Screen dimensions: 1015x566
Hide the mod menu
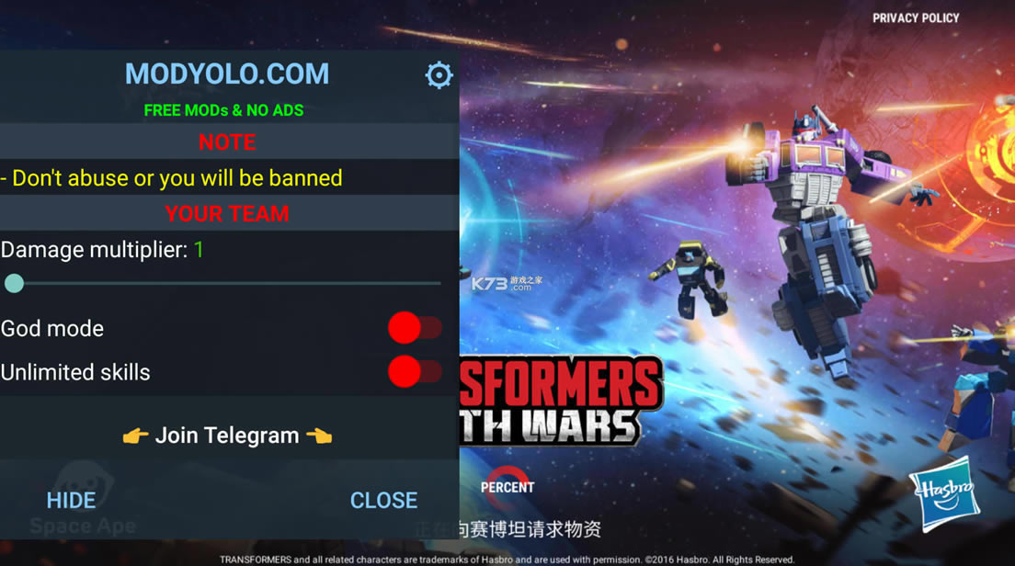[x=71, y=500]
